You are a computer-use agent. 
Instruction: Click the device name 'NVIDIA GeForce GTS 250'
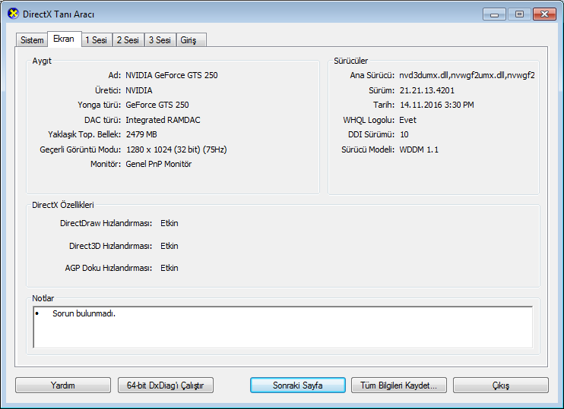coord(172,75)
